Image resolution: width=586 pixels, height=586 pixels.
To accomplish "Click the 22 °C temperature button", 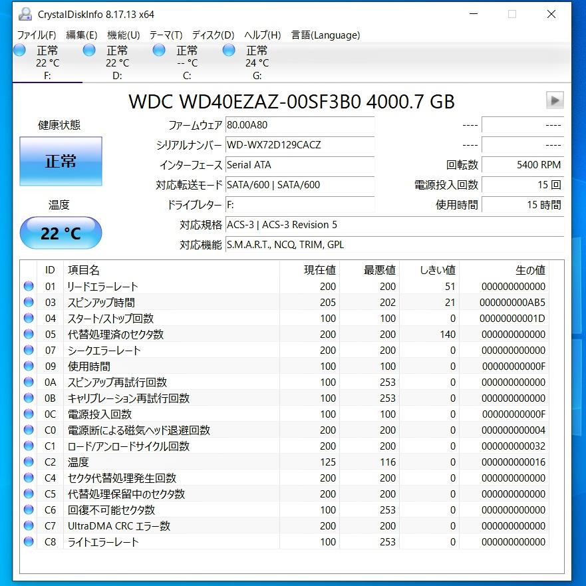I will pyautogui.click(x=61, y=233).
